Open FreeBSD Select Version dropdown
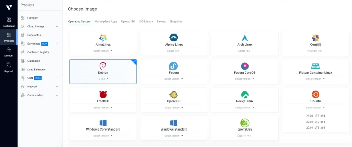This screenshot has width=352, height=147. 103,107
